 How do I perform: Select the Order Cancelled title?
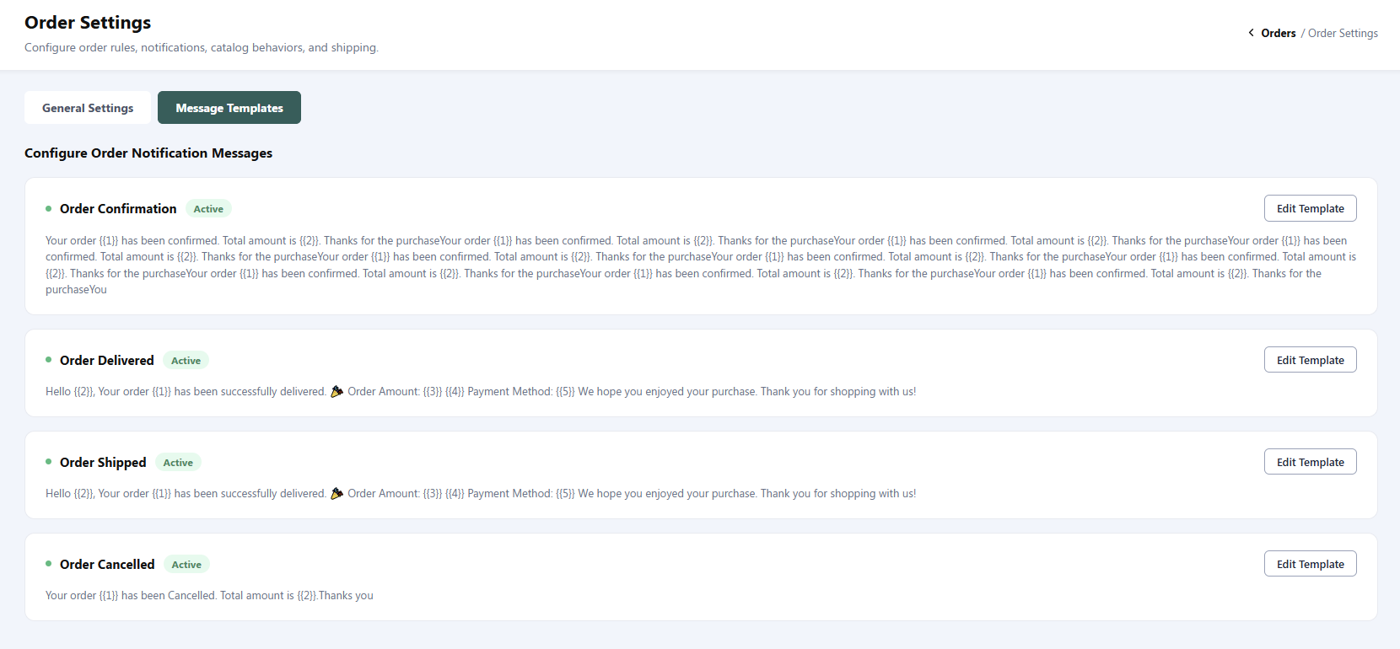pos(107,564)
